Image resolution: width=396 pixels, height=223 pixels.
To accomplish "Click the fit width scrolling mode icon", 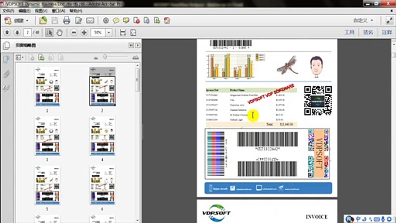I will click(x=123, y=33).
